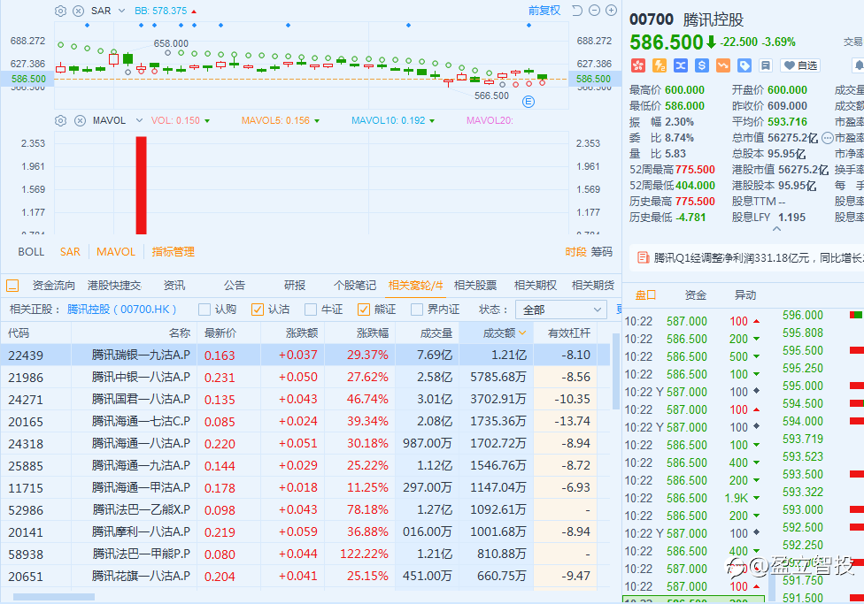The width and height of the screenshot is (864, 604).
Task: Zoom in chart with plus icon
Action: click(x=611, y=11)
